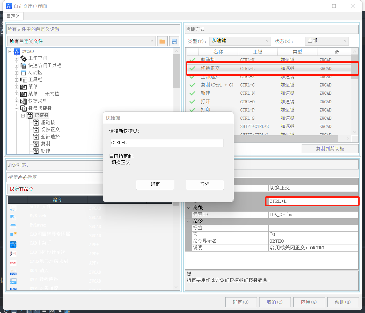Save customization file with disk icon
The image size is (365, 313).
[174, 42]
